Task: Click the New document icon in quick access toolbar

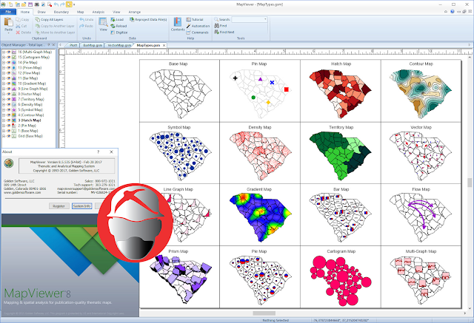Action: click(10, 4)
